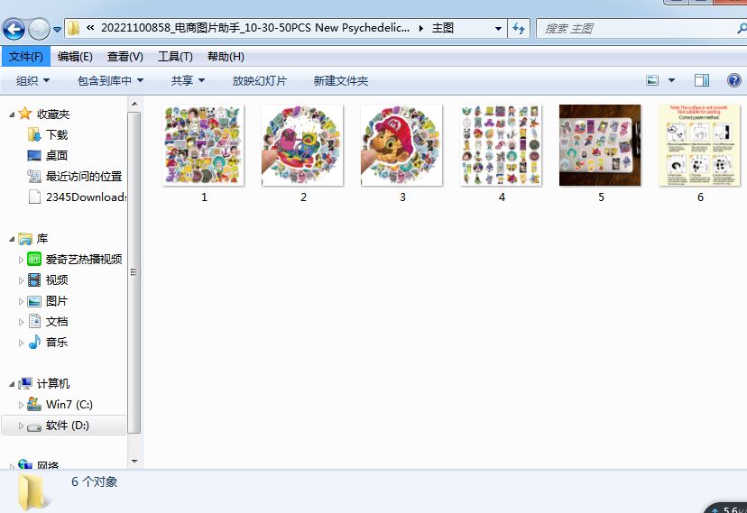747x513 pixels.
Task: Click the Win7 (C:) drive icon
Action: [x=34, y=404]
